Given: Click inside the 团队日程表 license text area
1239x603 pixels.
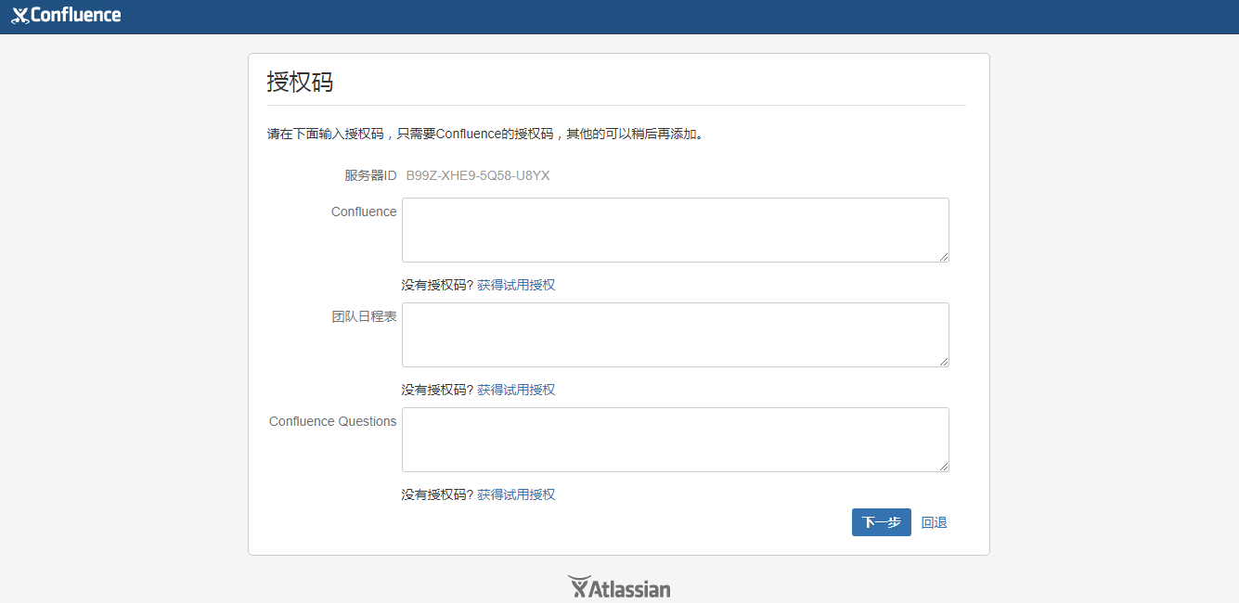Looking at the screenshot, I should [x=675, y=334].
